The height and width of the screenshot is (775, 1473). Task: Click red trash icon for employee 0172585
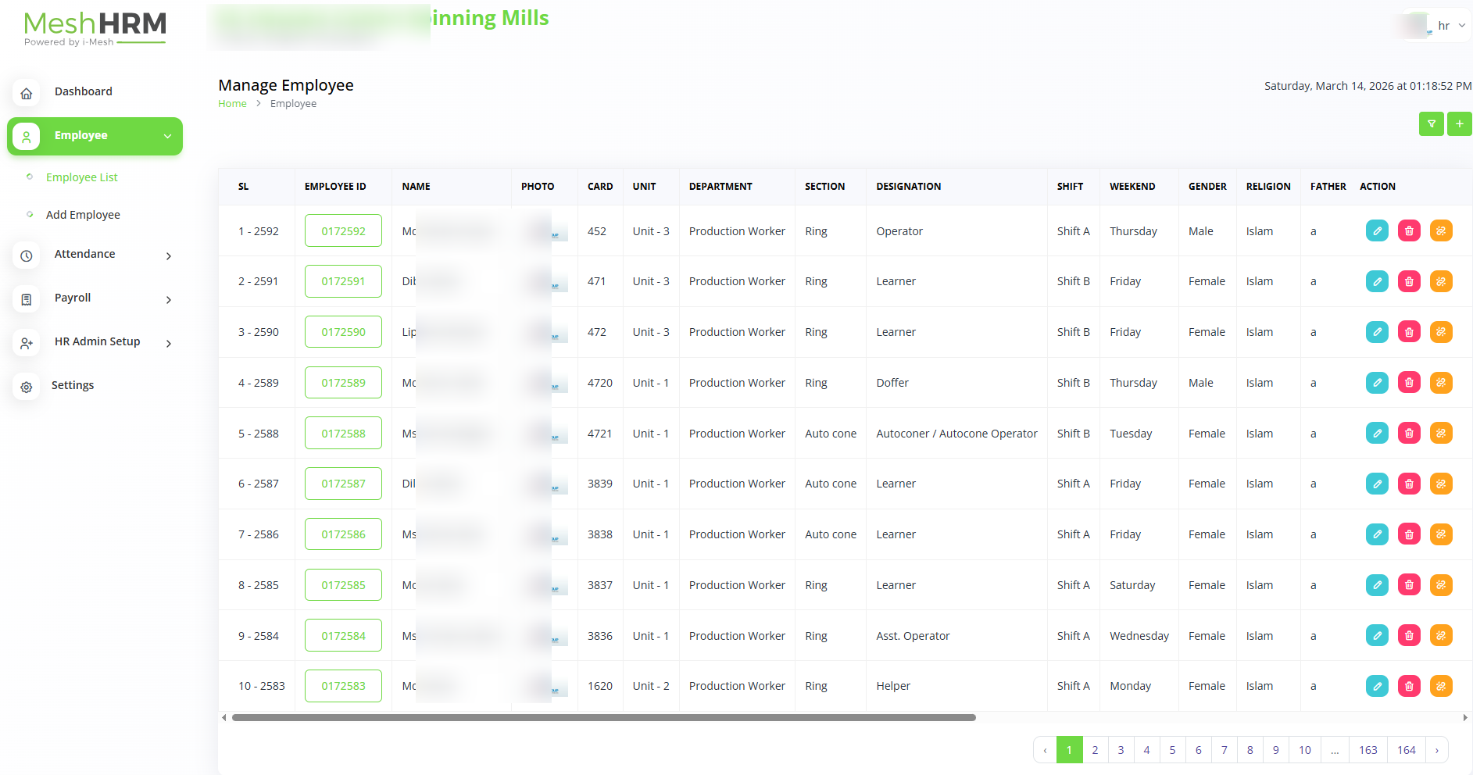tap(1409, 585)
